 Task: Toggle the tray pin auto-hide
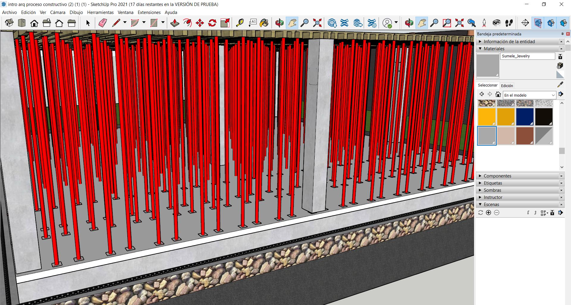[562, 34]
